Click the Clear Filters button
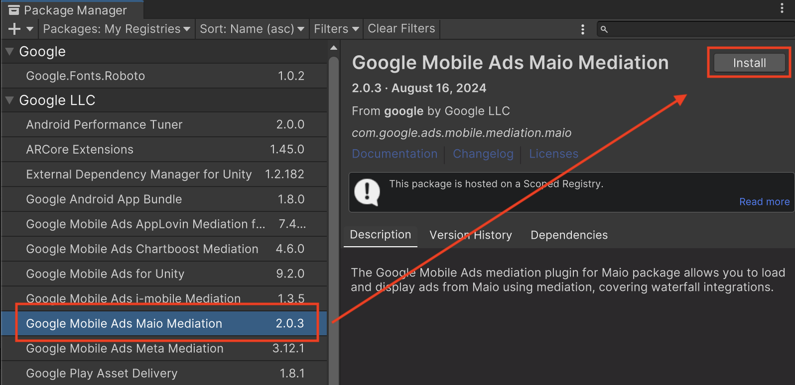 point(401,29)
